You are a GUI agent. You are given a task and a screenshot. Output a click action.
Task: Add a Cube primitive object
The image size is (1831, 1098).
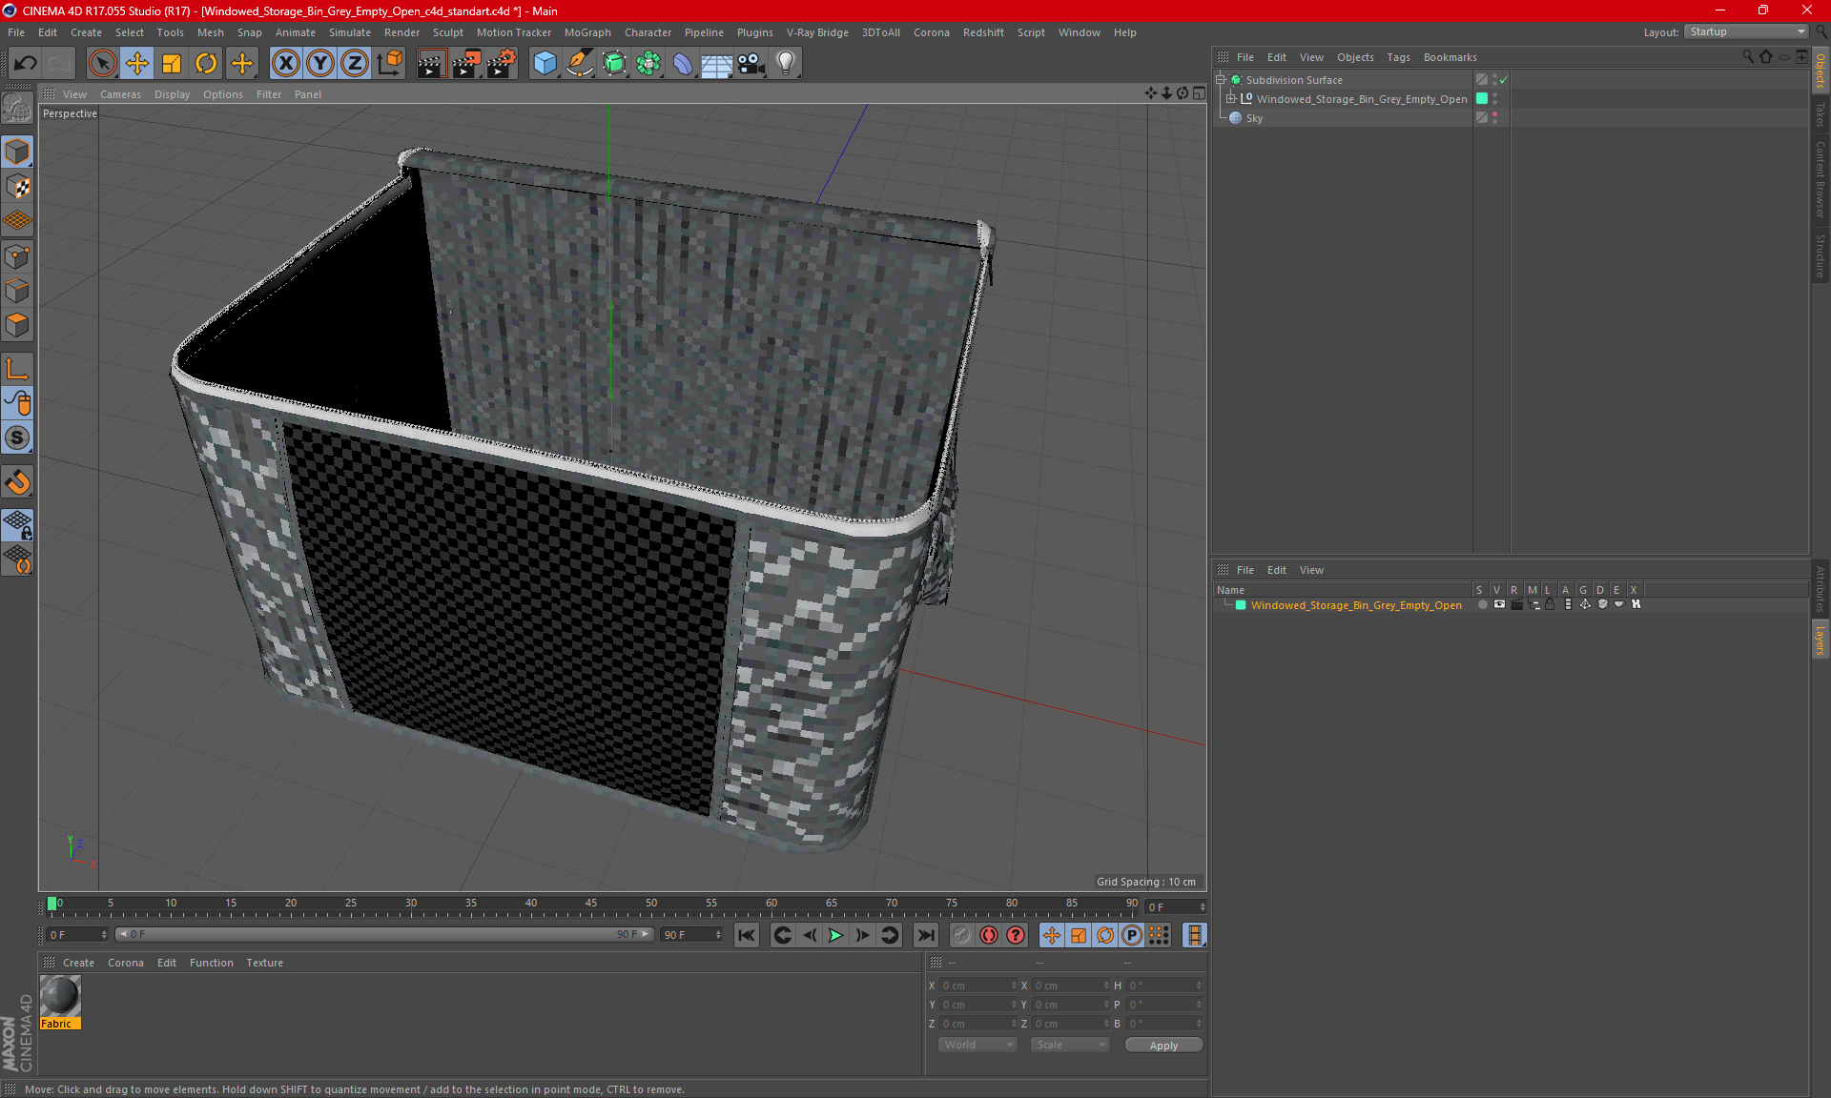coord(545,64)
